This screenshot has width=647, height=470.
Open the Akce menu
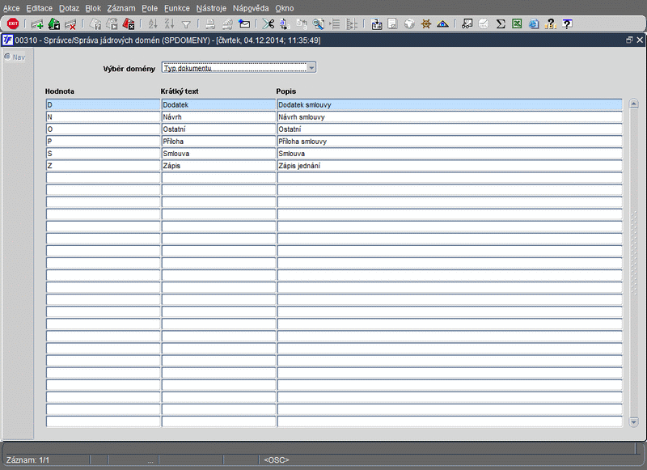[11, 8]
